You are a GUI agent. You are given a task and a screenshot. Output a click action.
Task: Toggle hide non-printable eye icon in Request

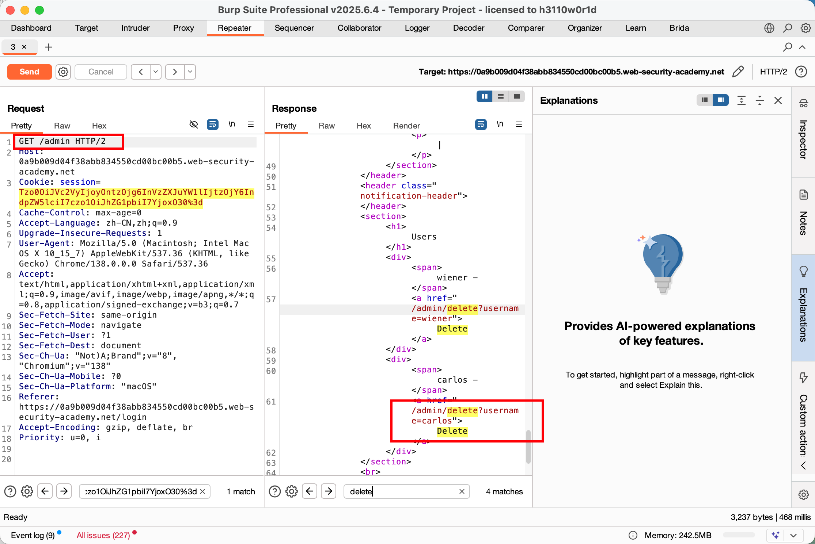(x=194, y=124)
